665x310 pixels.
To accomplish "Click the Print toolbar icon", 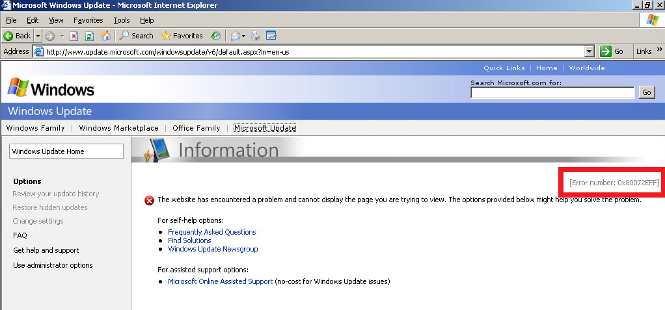I will pyautogui.click(x=255, y=36).
